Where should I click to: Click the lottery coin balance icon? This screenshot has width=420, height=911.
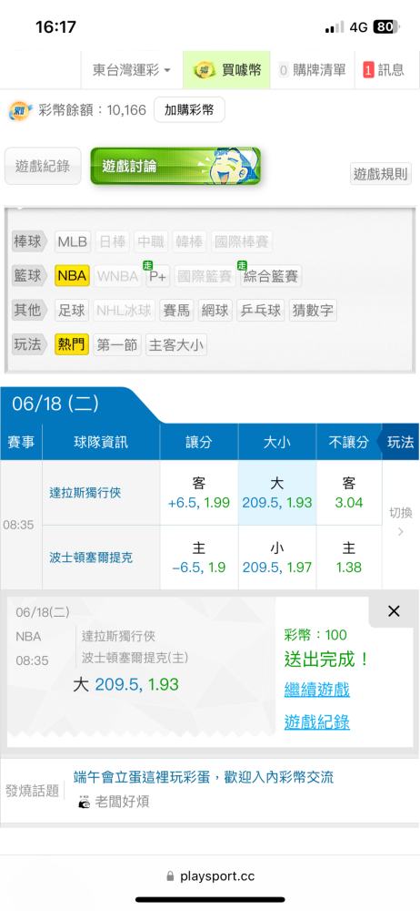pos(22,110)
